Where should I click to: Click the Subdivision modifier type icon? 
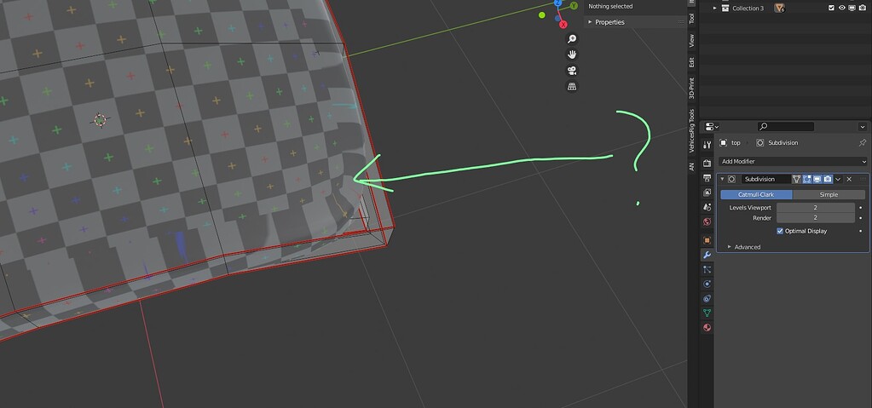tap(731, 179)
